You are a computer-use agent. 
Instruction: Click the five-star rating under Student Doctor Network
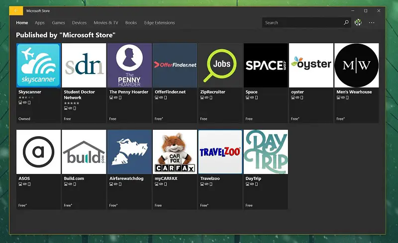(72, 103)
